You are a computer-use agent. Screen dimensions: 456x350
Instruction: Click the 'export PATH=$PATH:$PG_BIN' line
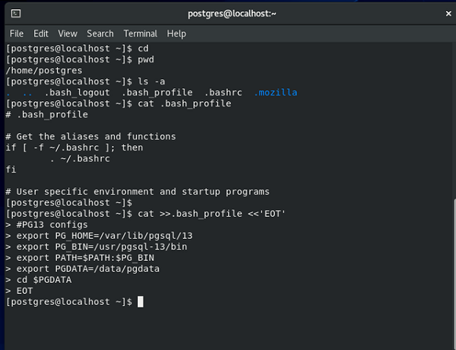85,258
